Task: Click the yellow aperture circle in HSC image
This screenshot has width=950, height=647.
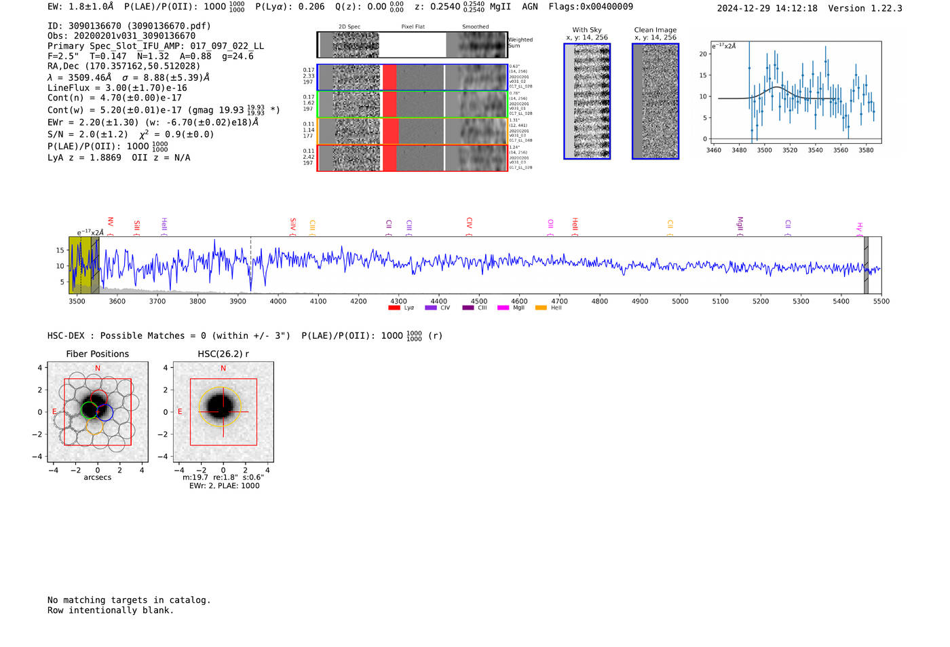Action: tap(220, 407)
